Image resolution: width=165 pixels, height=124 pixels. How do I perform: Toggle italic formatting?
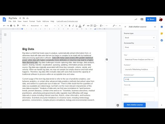(x=73, y=25)
